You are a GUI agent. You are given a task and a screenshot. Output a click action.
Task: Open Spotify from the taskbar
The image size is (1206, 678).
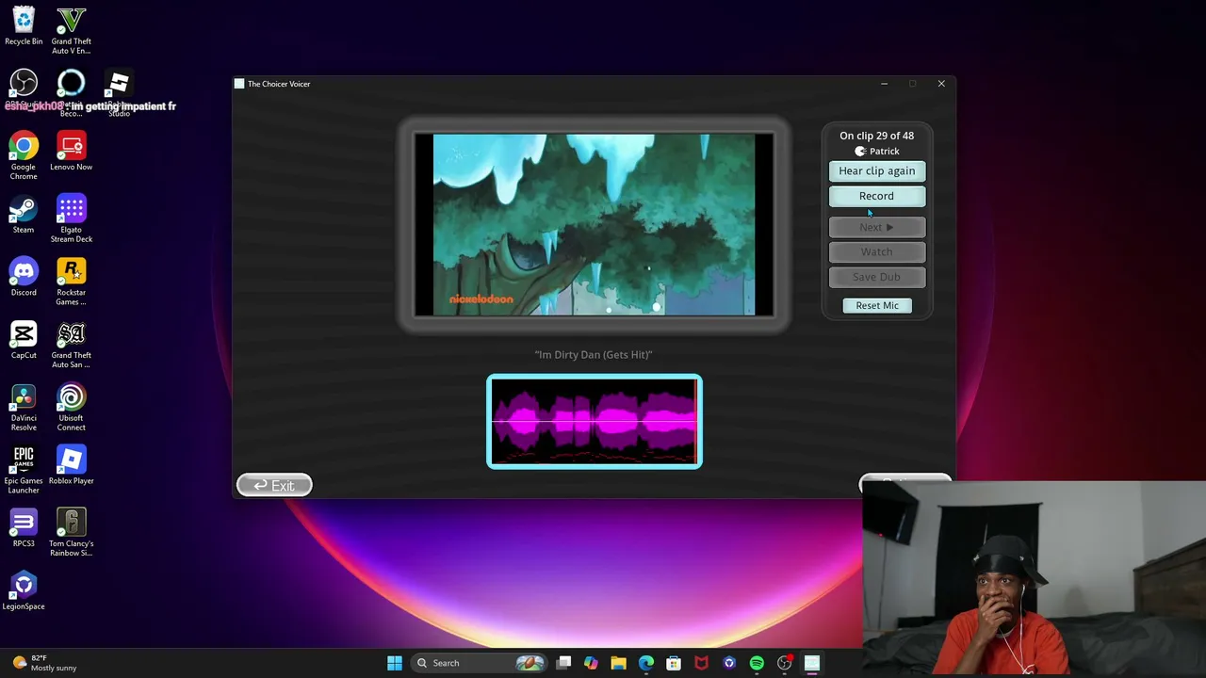pyautogui.click(x=757, y=663)
